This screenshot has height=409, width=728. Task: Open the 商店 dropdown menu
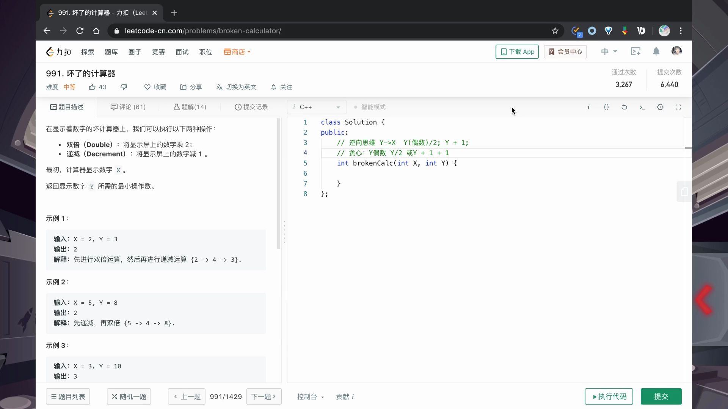tap(237, 52)
